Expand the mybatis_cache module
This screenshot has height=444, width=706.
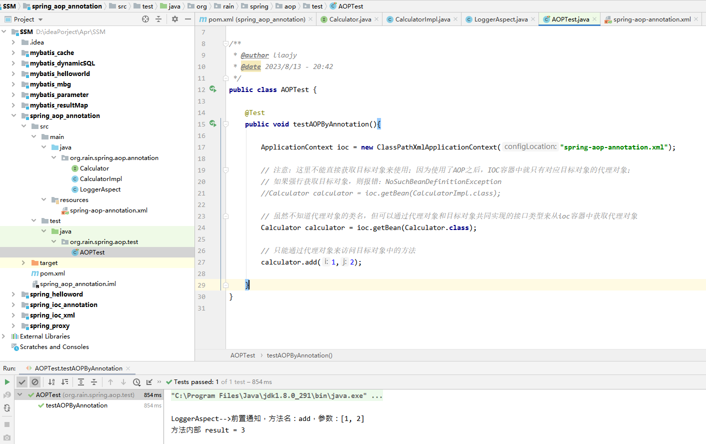(13, 53)
